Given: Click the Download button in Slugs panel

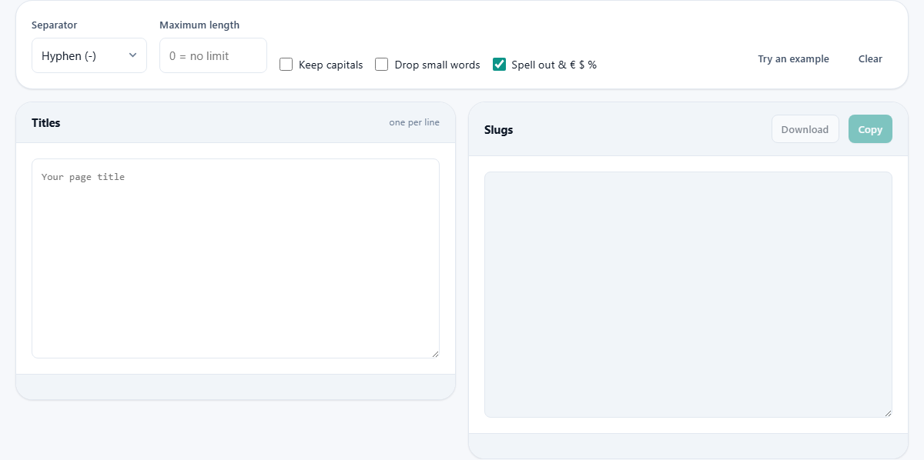Looking at the screenshot, I should (805, 129).
